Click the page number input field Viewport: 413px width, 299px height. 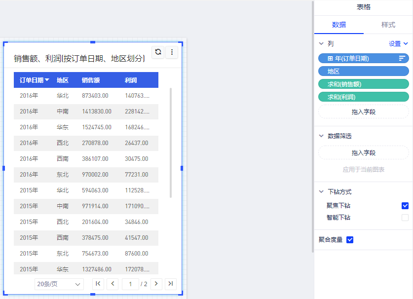click(x=130, y=284)
